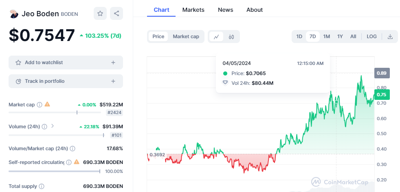
Task: Click the 690.33M BODEN total supply value
Action: (x=103, y=186)
